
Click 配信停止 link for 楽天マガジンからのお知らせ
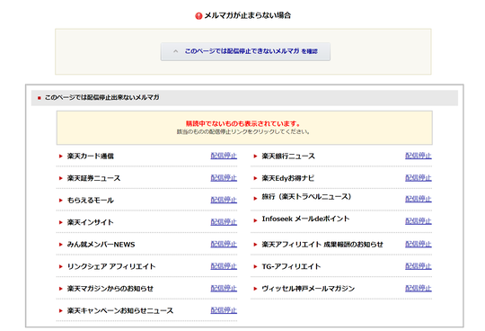224,289
